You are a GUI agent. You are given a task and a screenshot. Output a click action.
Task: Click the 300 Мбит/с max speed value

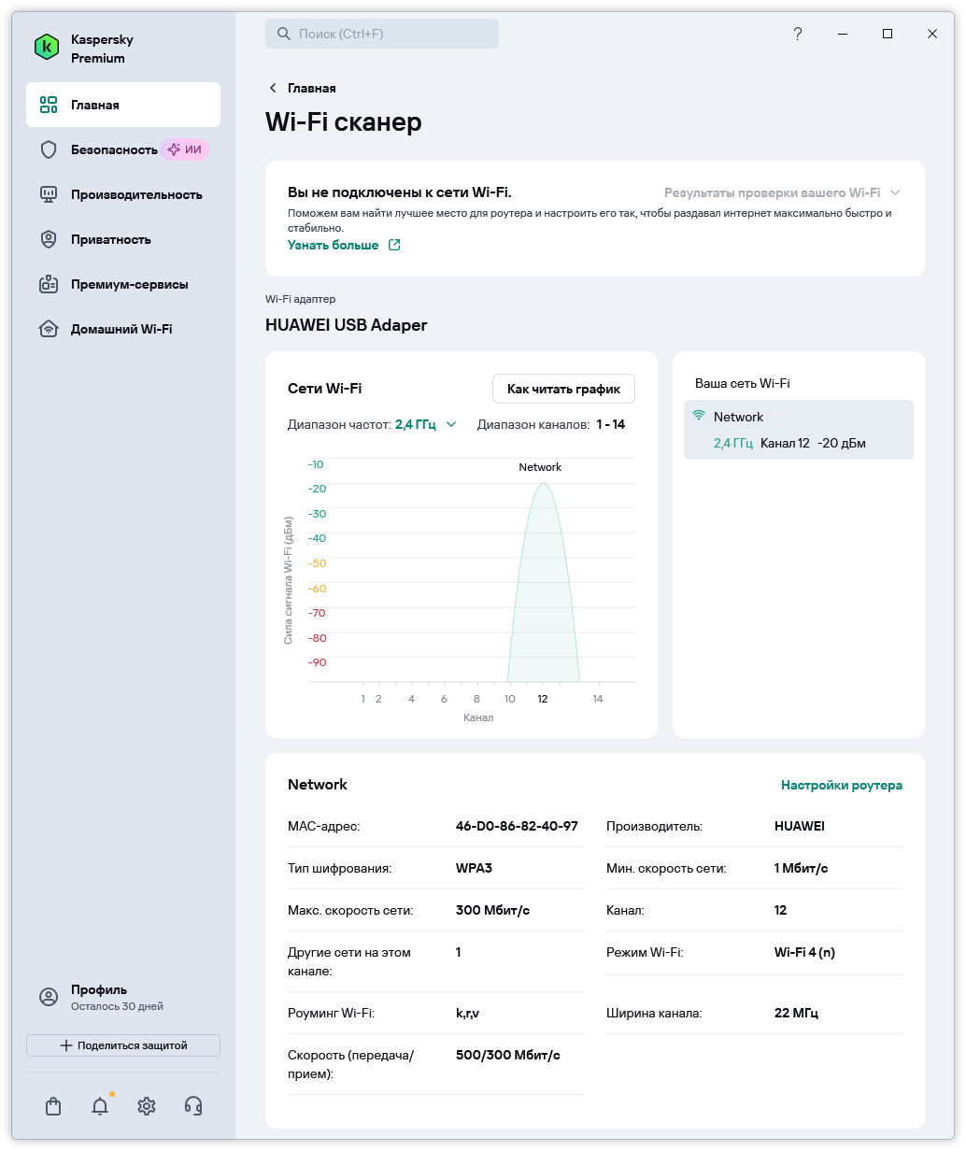coord(492,910)
